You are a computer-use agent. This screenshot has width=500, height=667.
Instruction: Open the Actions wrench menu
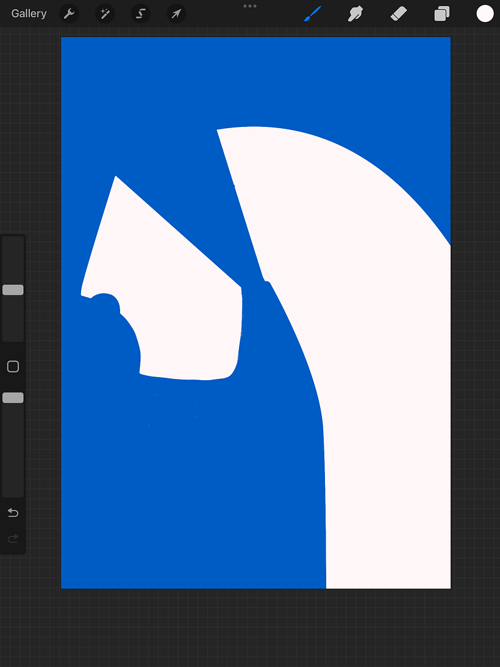[70, 13]
